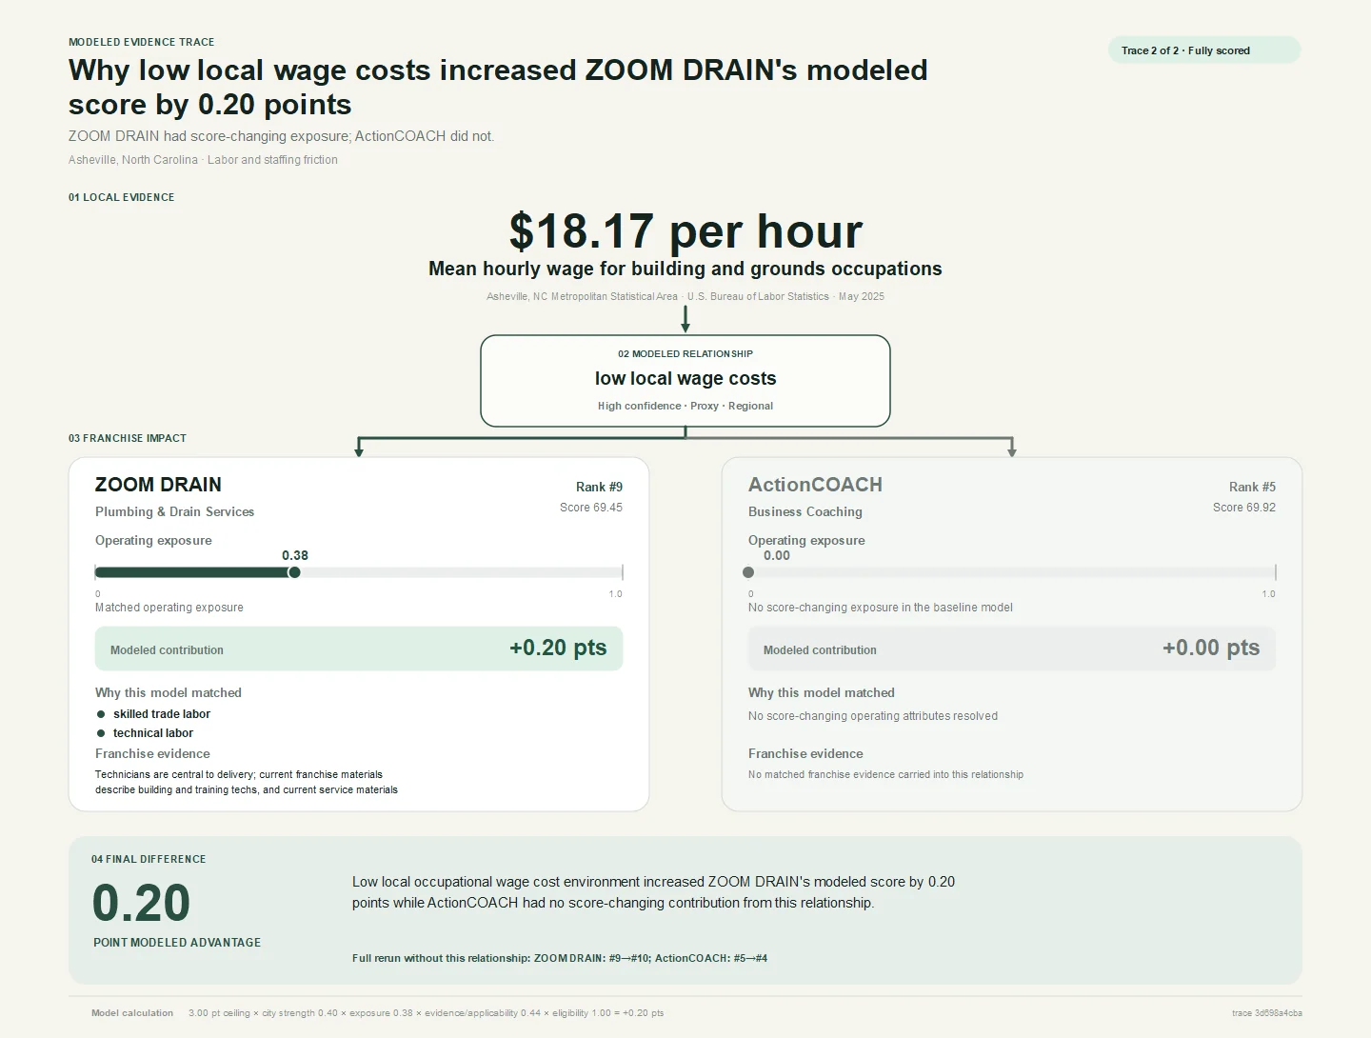This screenshot has width=1371, height=1038.
Task: Click 'No score-changing exposure in the baseline model'
Action: (881, 608)
